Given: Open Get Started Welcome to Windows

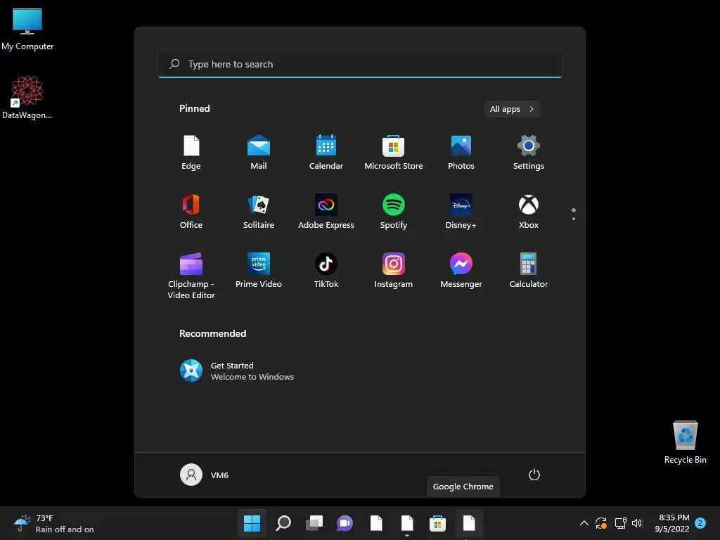Looking at the screenshot, I should point(237,371).
